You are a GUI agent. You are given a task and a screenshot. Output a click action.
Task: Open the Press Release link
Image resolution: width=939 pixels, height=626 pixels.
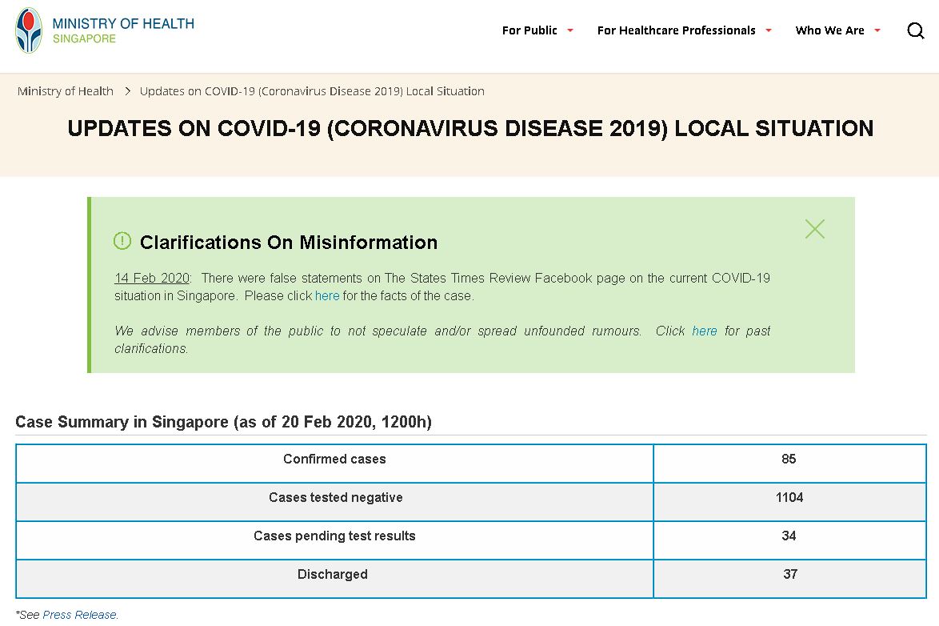(79, 615)
